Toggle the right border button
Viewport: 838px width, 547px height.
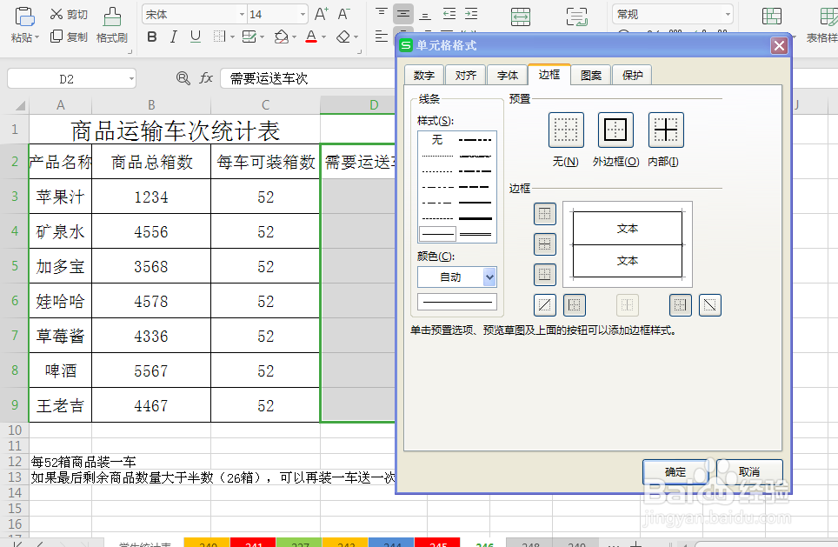681,305
